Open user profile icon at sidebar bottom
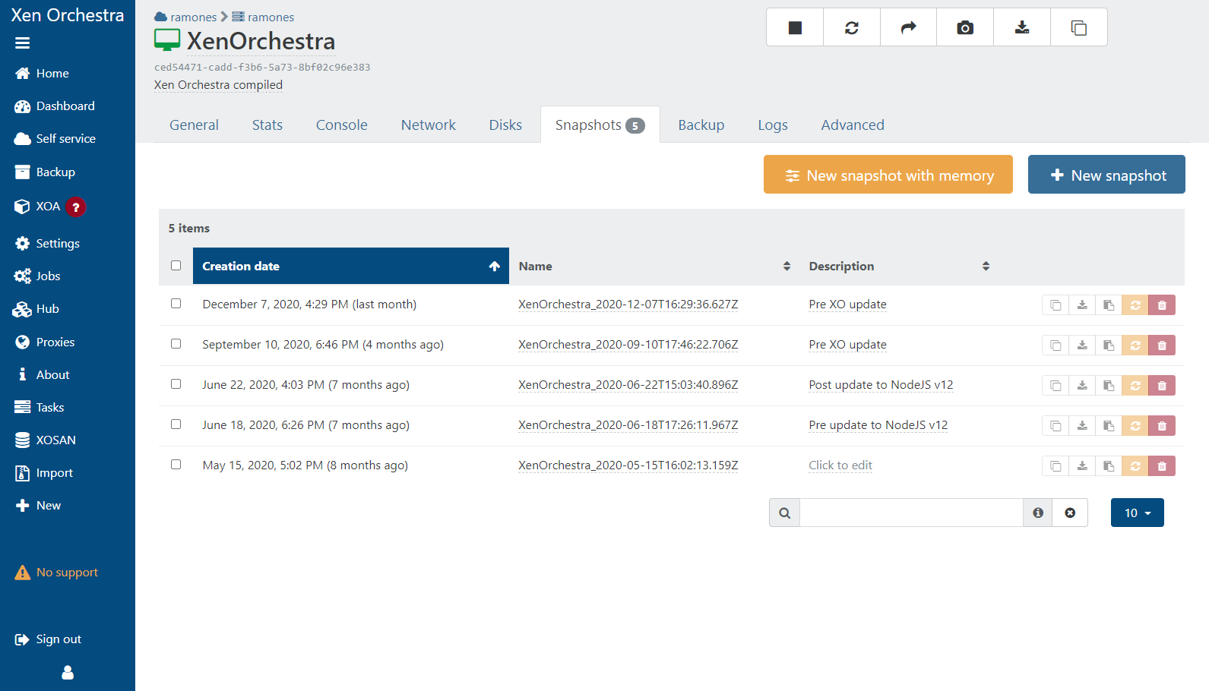The height and width of the screenshot is (691, 1209). click(68, 672)
